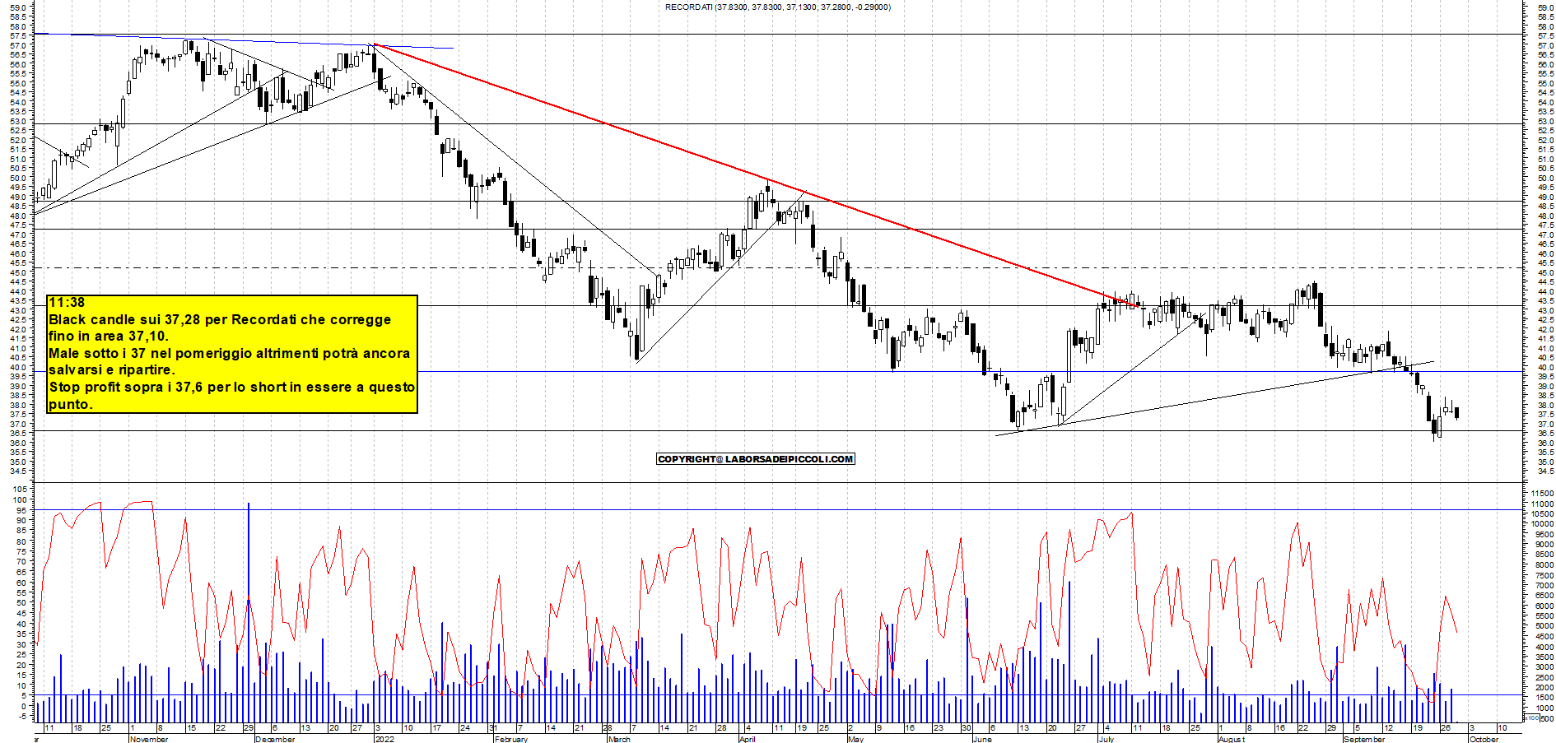Click the -5 value on the oscillator scale
This screenshot has width=1556, height=743.
(x=21, y=717)
